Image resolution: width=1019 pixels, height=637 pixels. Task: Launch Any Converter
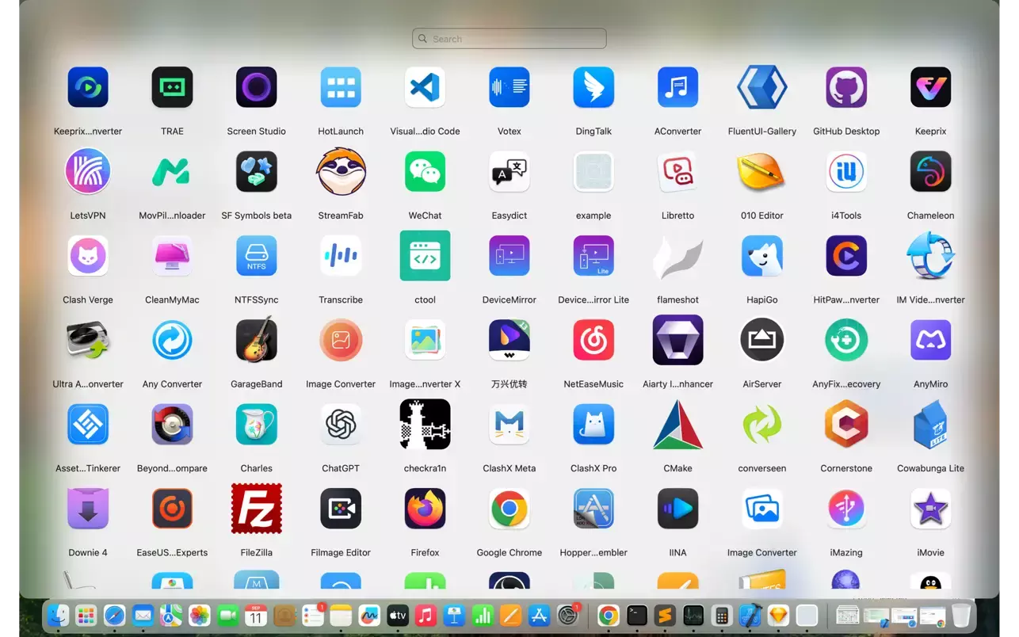(x=172, y=340)
